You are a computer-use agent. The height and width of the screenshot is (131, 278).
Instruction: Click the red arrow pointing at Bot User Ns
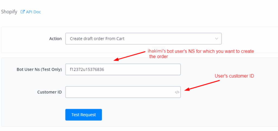pos(130,55)
